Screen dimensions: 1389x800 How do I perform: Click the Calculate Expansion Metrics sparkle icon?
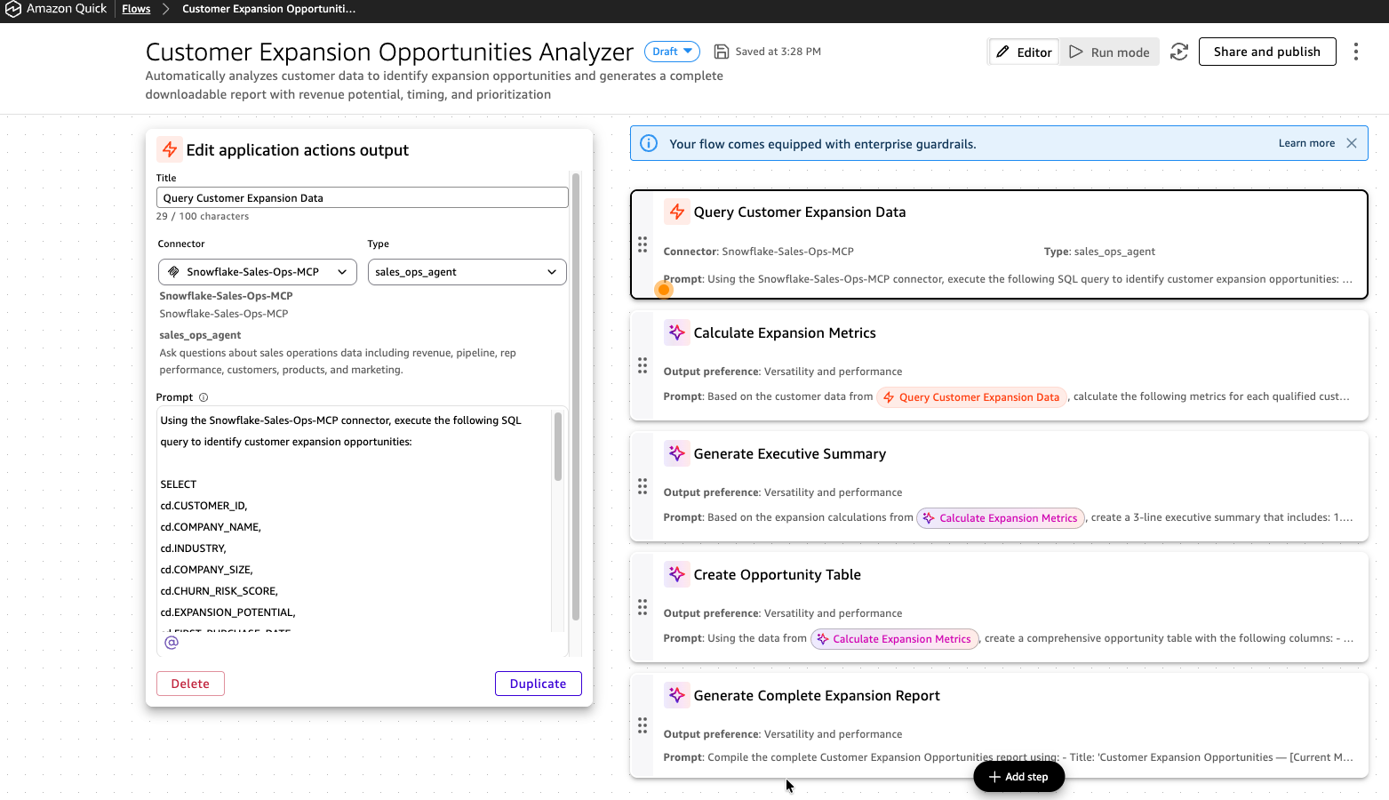[x=677, y=332]
